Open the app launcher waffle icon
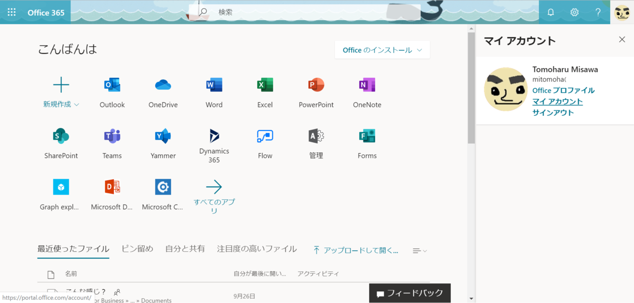 pyautogui.click(x=12, y=12)
